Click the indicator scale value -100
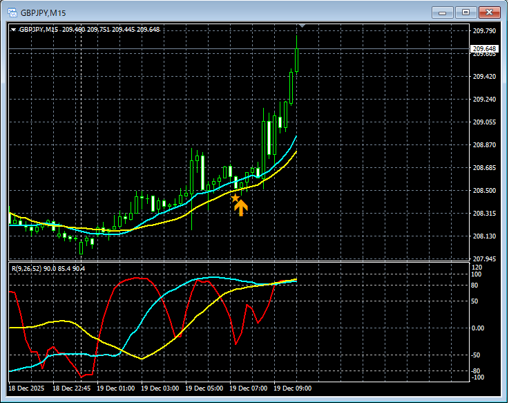 point(478,377)
